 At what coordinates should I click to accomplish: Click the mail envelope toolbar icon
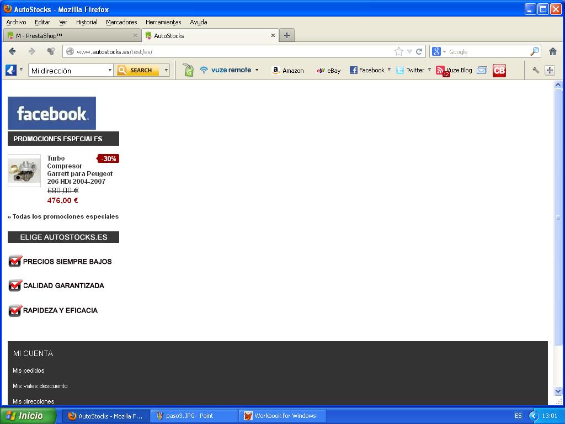(x=482, y=70)
